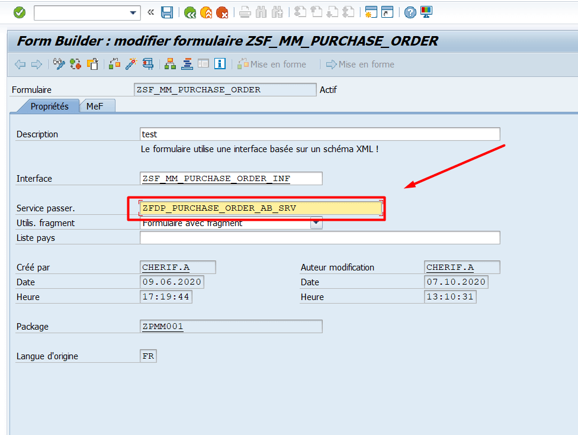Click the Formulaire name field
578x435 pixels.
[x=225, y=90]
